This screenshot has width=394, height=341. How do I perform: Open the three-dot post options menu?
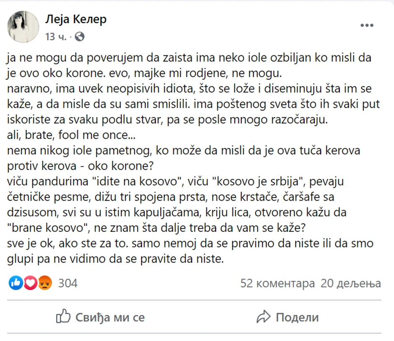coord(367,24)
